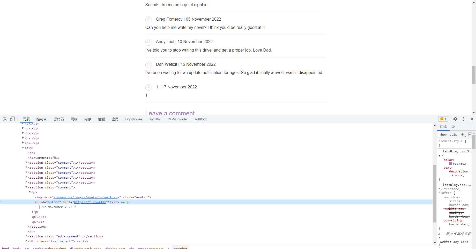The image size is (476, 249).
Task: Click the issues badge showing 1 warning
Action: pos(443,119)
